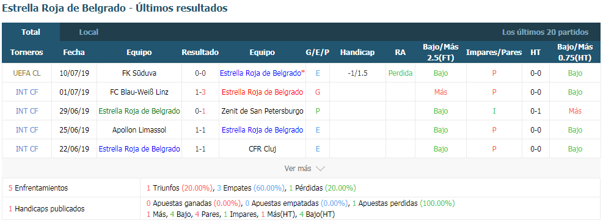Open FC Blau-Weiß Linz team link
Image resolution: width=603 pixels, height=223 pixels.
point(139,92)
